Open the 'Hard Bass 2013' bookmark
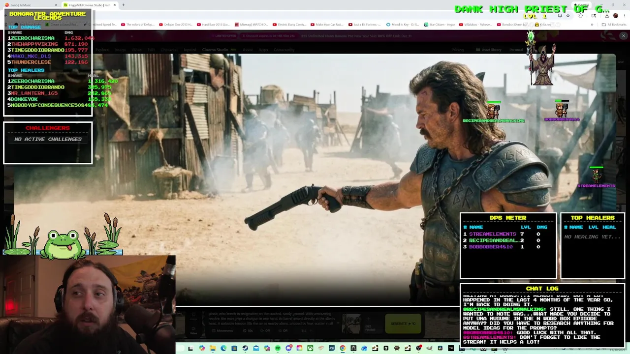The width and height of the screenshot is (630, 354). 213,24
